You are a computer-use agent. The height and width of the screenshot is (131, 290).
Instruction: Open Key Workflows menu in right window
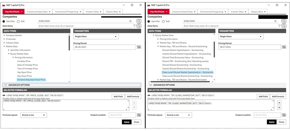tap(159, 12)
